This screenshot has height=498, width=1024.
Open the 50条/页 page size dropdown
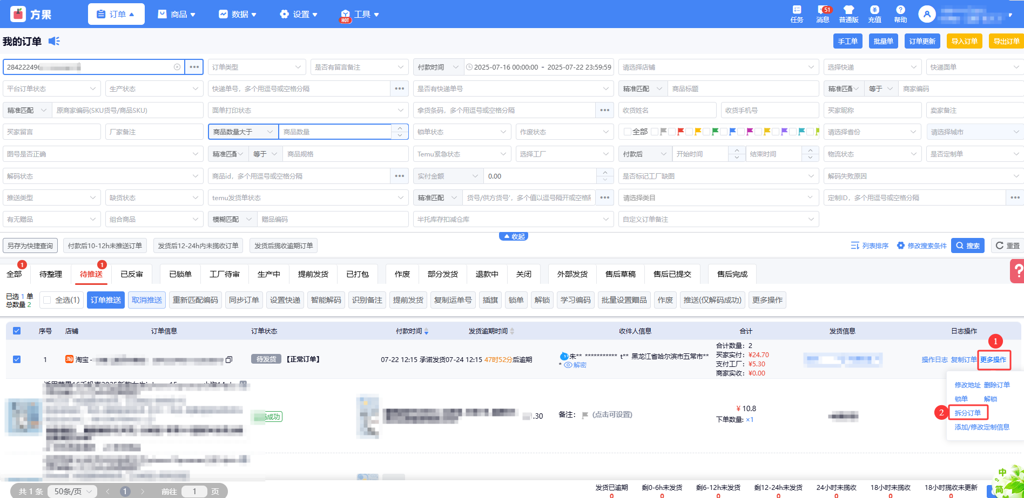tap(72, 492)
